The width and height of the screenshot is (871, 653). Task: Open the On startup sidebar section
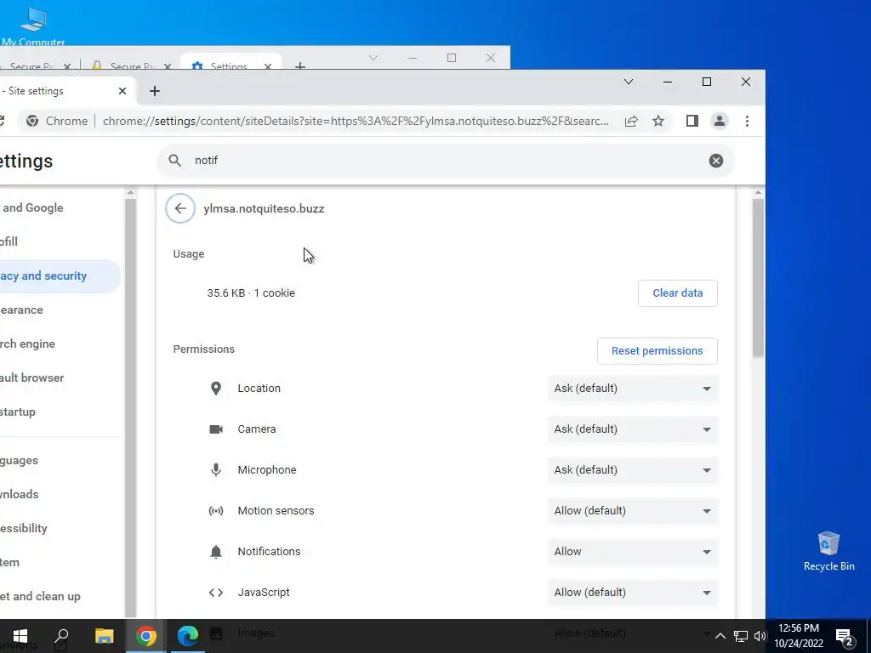coord(59,412)
